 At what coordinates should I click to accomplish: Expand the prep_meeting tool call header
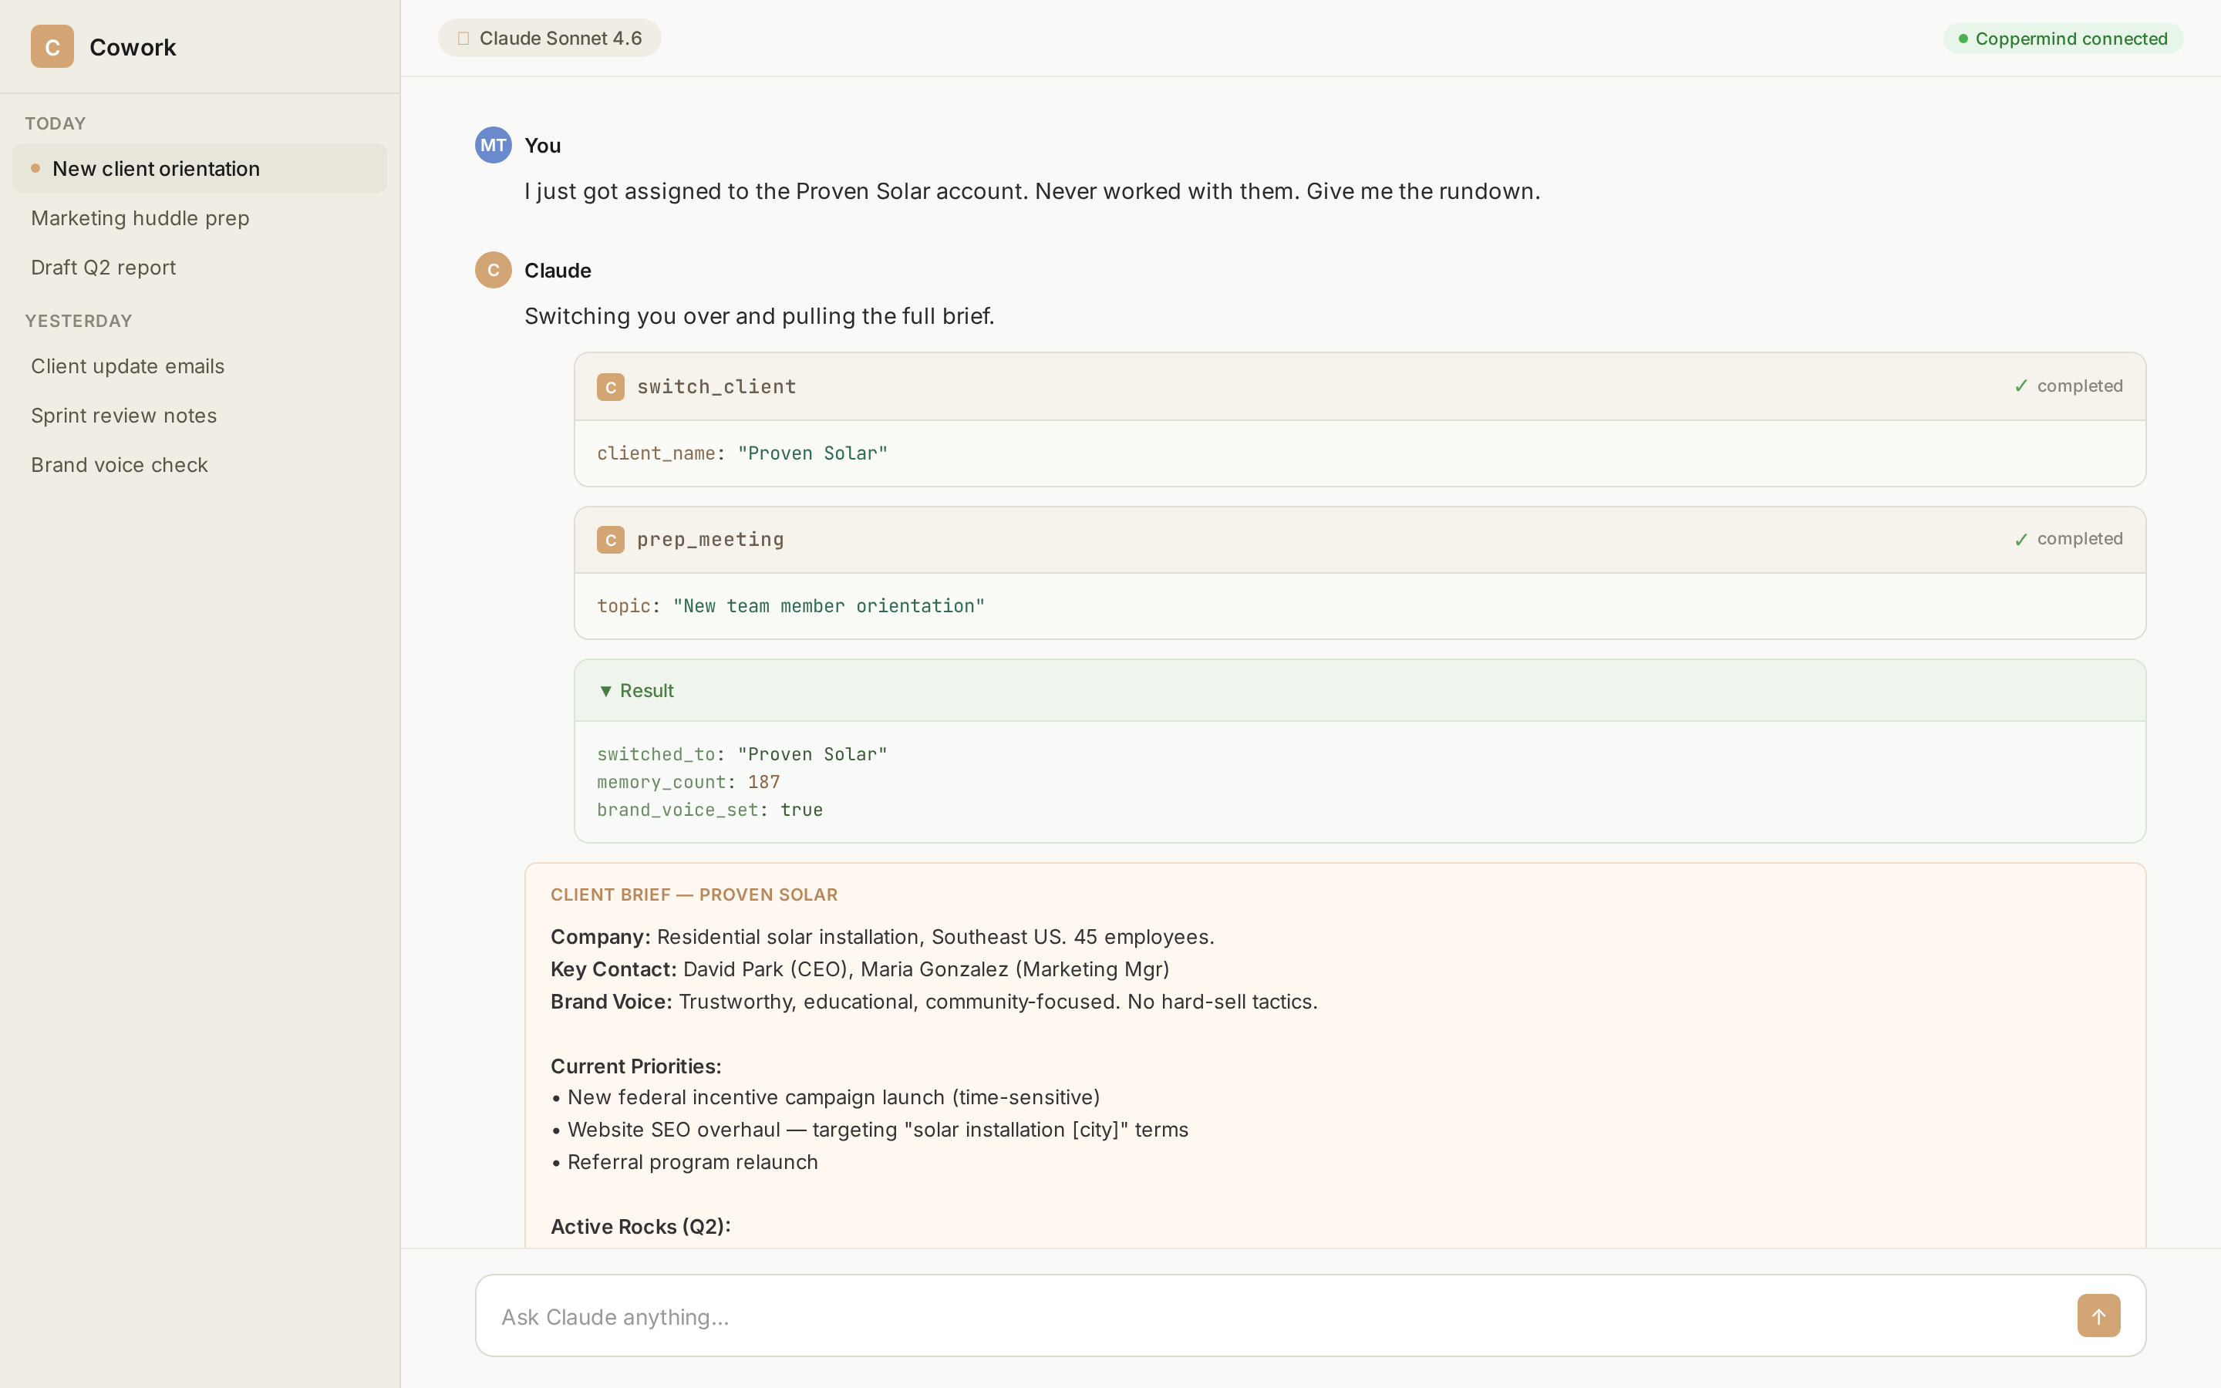click(x=1360, y=540)
